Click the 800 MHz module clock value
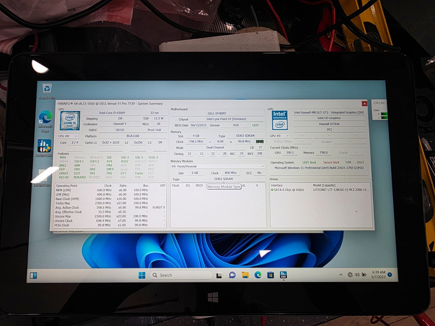This screenshot has height=326, width=435. (231, 173)
